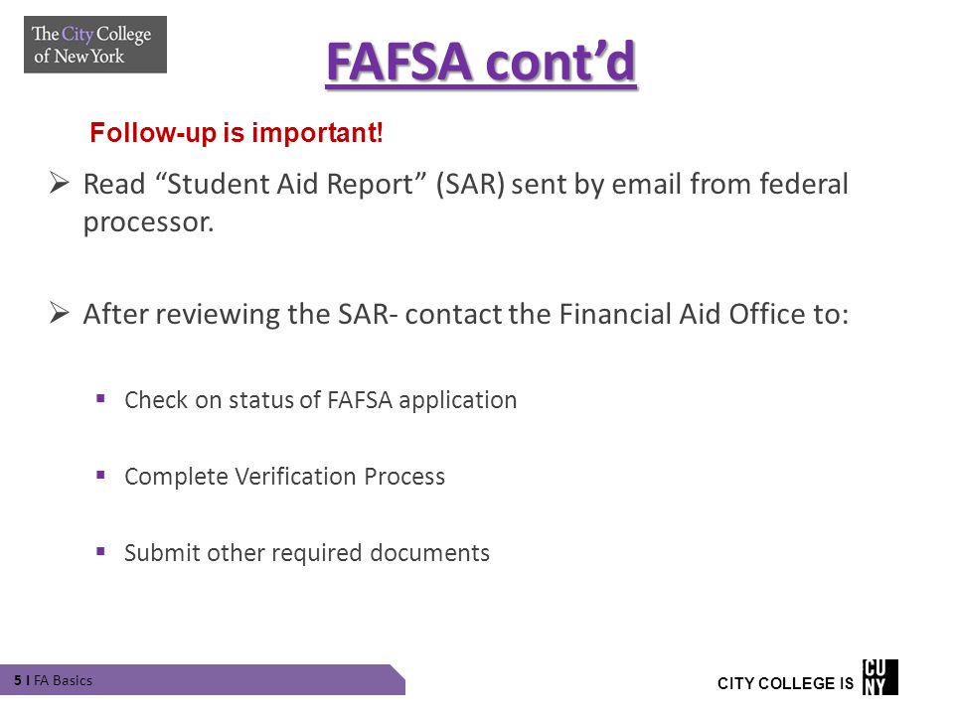954x715 pixels.
Task: Click the purple footer bar labeled FA Basics
Action: (203, 679)
